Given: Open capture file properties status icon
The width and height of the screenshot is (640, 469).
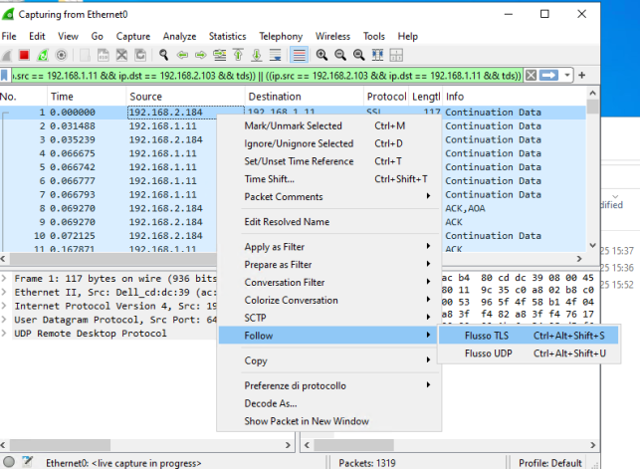Looking at the screenshot, I should pyautogui.click(x=27, y=462).
